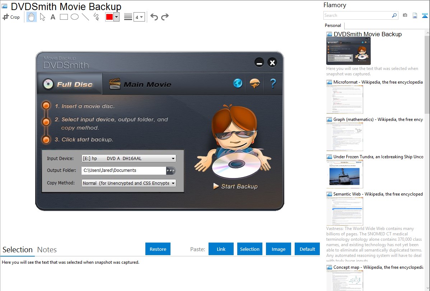Click the 'Microformat - Wikipedia' snapshot title
430x291 pixels.
coord(378,82)
